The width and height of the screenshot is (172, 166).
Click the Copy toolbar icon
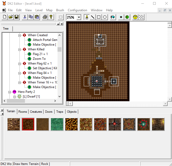click(31, 17)
